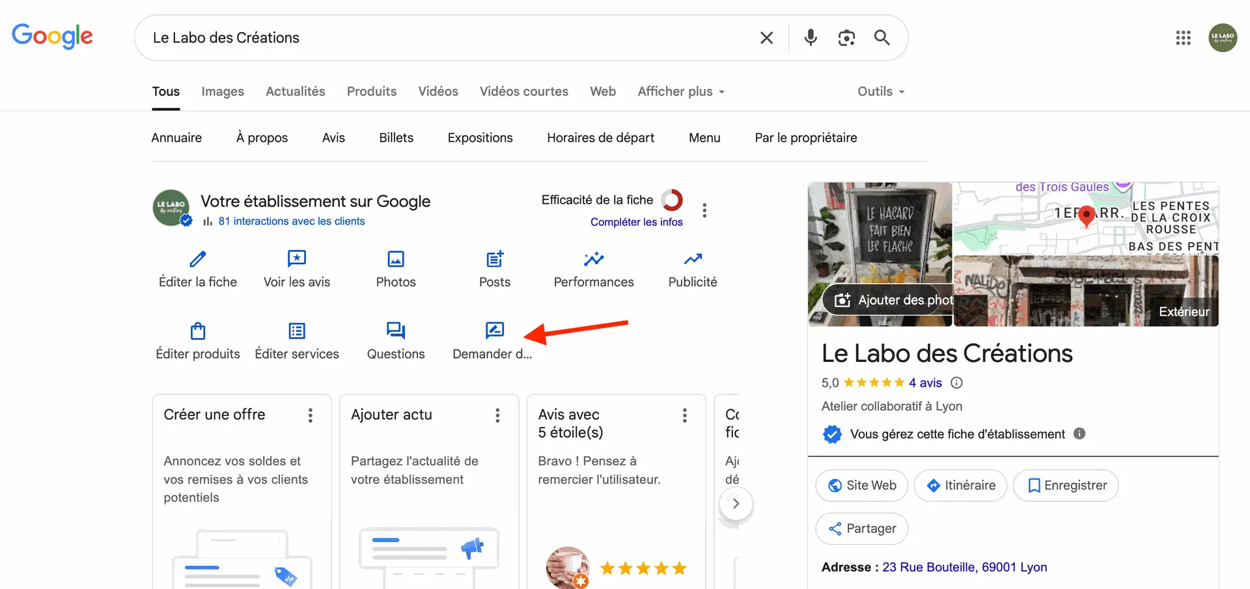Image resolution: width=1250 pixels, height=589 pixels.
Task: Open the Photos management icon
Action: (396, 259)
